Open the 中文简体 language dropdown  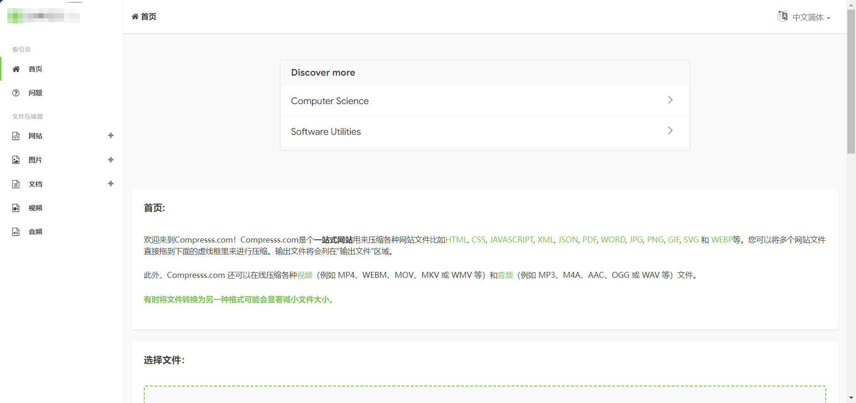pyautogui.click(x=811, y=17)
